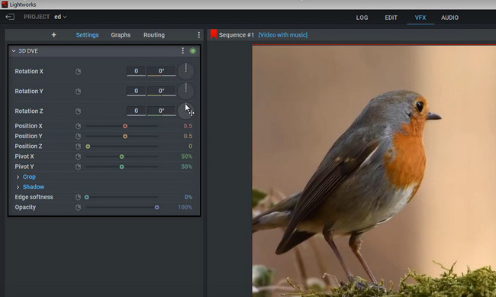
Task: Click the exit project arrow icon
Action: (x=10, y=17)
